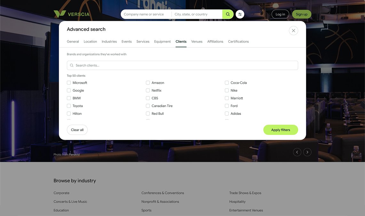The height and width of the screenshot is (216, 365).
Task: Switch to the Equipment tab
Action: pos(163,42)
